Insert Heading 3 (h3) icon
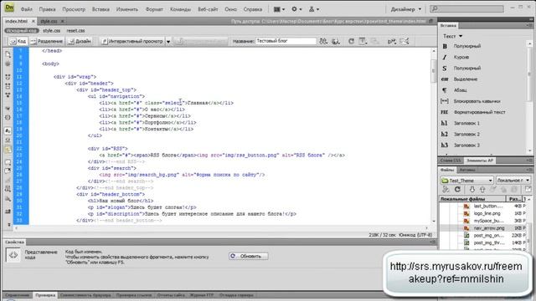 click(x=445, y=145)
